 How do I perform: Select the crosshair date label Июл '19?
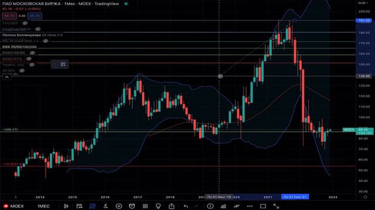219,197
